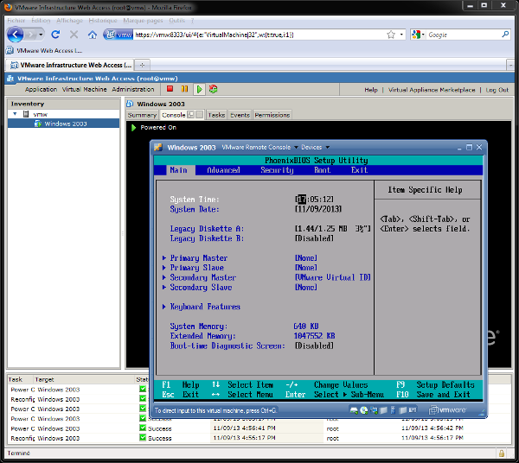Click the VMware Web Access bookmark

click(44, 51)
